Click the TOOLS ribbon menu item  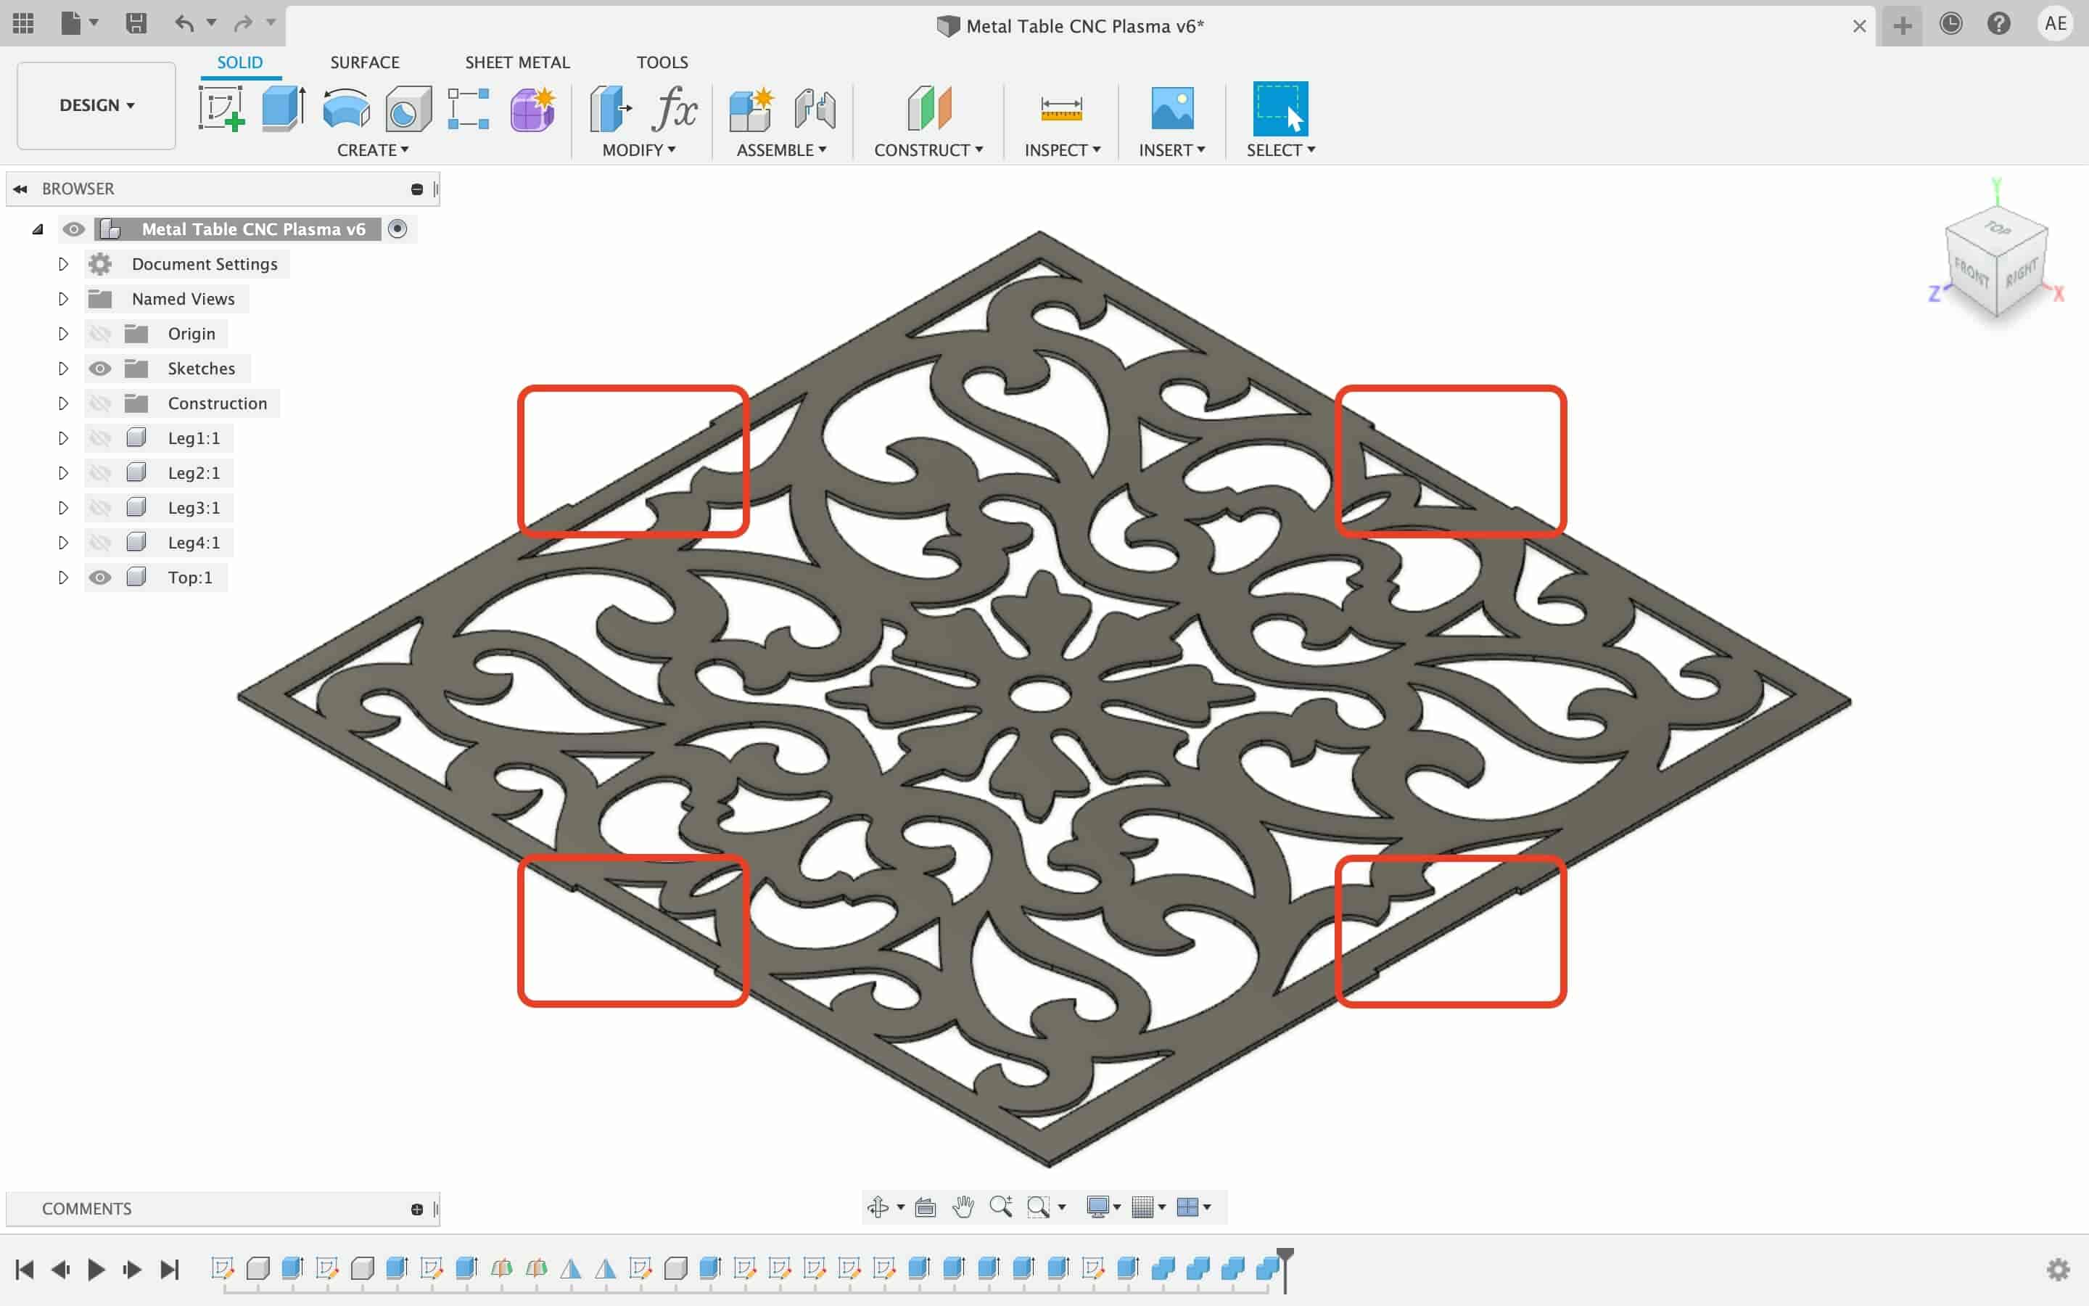[662, 62]
